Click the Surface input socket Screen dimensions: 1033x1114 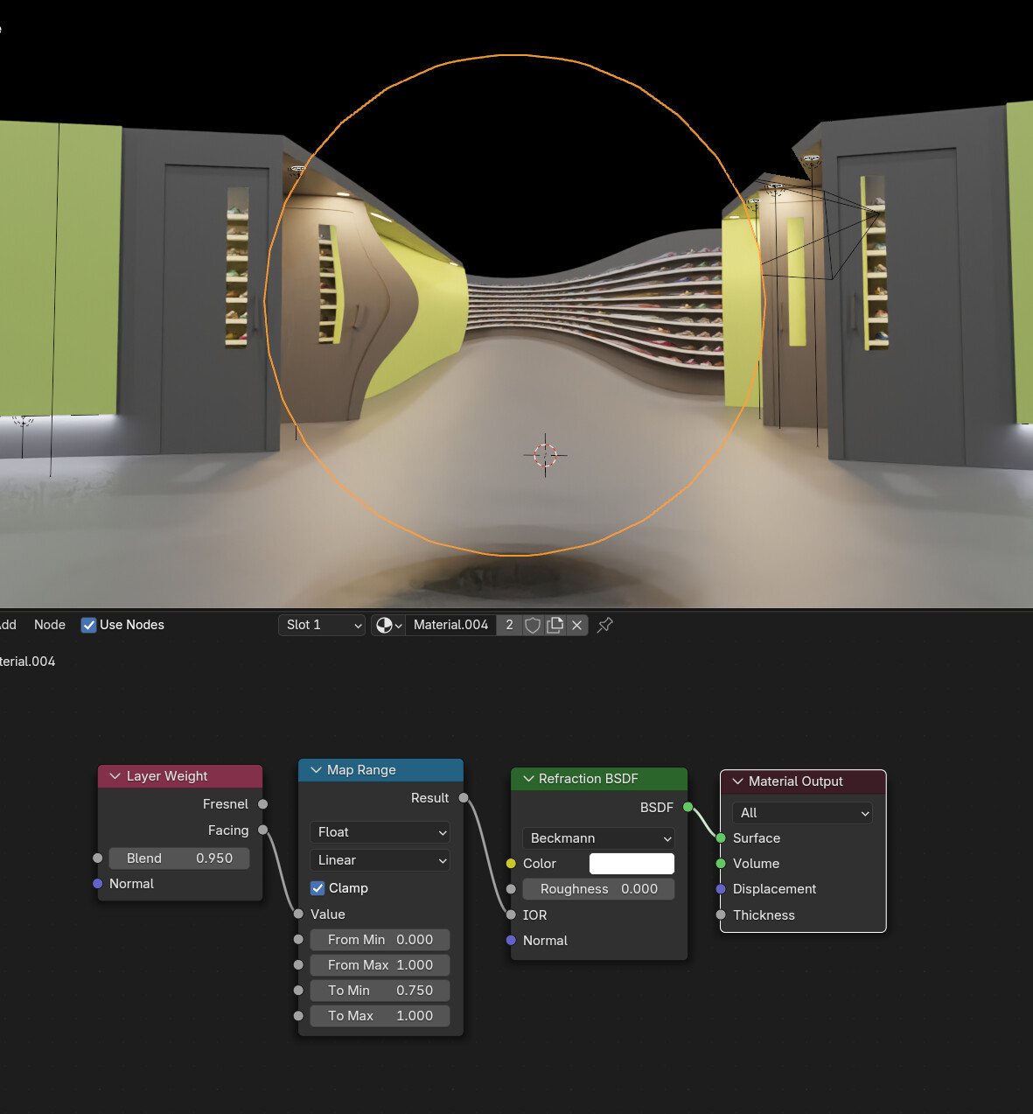(x=721, y=838)
